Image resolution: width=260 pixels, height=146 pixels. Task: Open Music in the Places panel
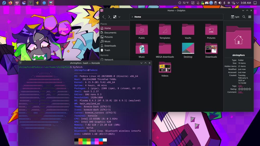[x=114, y=41]
